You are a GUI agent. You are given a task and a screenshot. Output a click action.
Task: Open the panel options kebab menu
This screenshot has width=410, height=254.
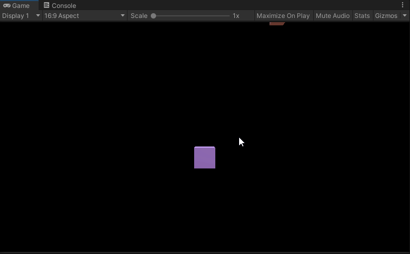(x=403, y=5)
